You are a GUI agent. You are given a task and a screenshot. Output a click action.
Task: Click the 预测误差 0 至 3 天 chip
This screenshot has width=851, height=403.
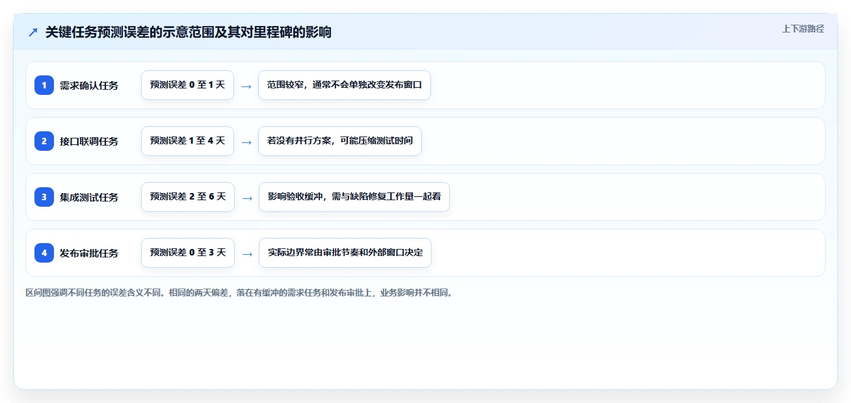(x=188, y=253)
